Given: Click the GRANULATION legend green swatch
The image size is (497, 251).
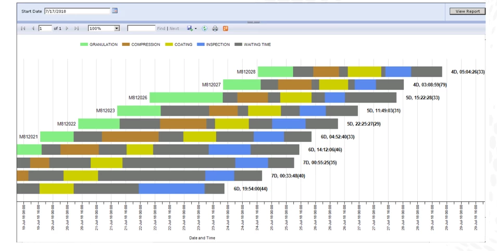Looking at the screenshot, I should coord(84,44).
